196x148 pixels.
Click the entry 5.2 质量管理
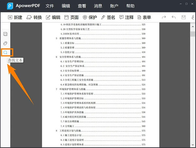pos(103,48)
